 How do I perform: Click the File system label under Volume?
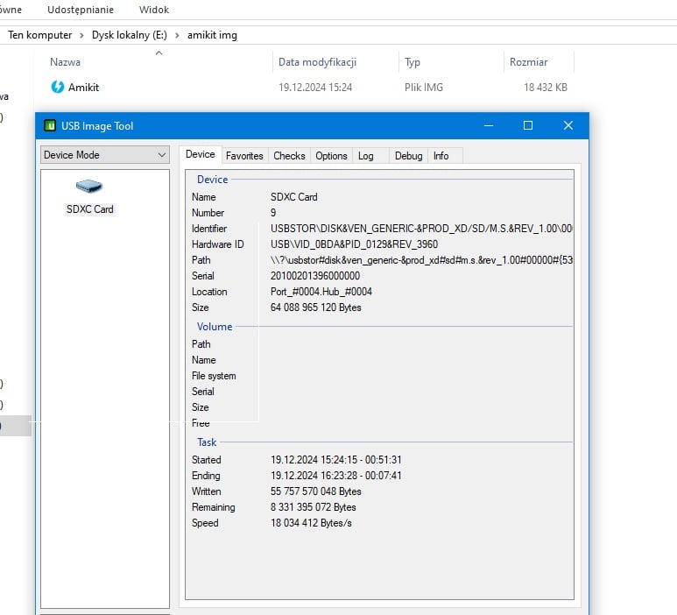[214, 376]
